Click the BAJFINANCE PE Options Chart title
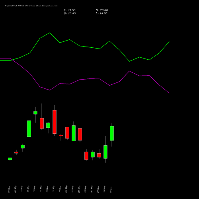Screen dimensions: 199x199 coord(31,6)
